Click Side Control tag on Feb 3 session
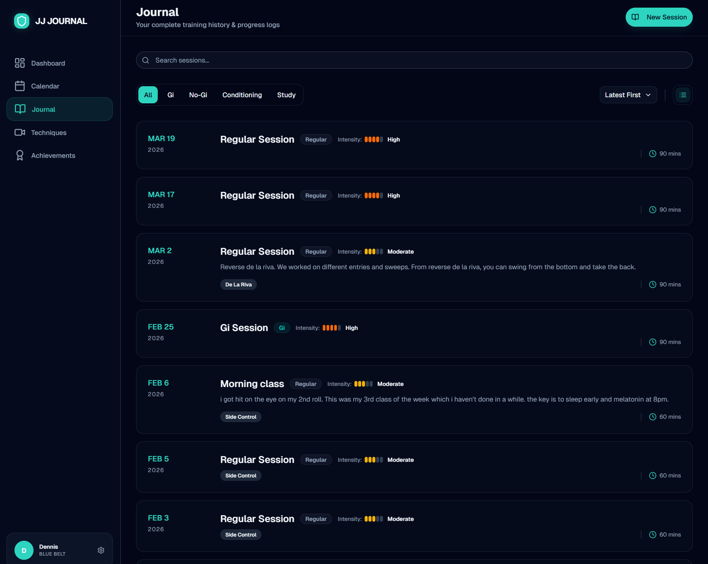Screen dimensions: 708x564 coord(241,535)
